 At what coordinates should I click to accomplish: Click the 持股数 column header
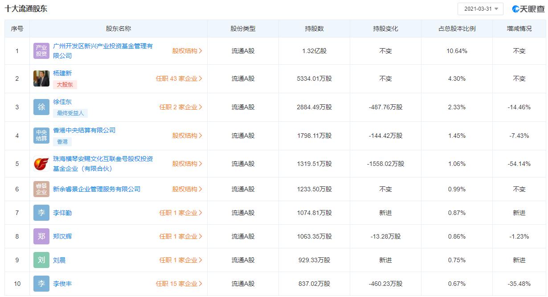(315, 29)
